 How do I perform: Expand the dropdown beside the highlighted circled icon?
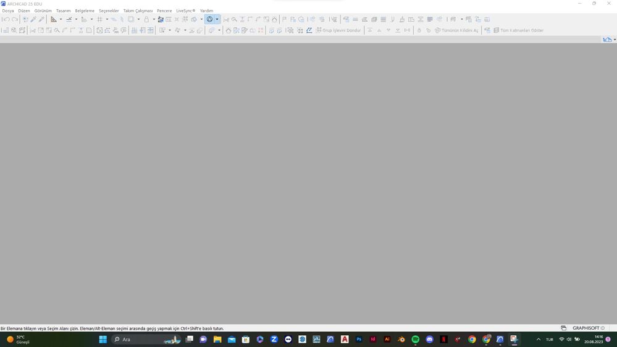(217, 19)
